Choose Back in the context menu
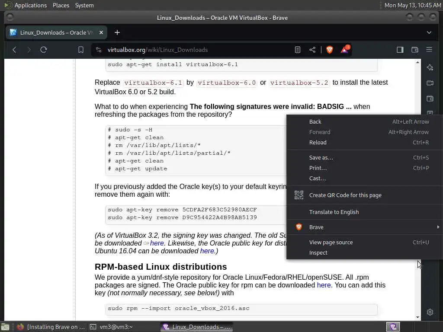This screenshot has height=332, width=443. pos(364,121)
